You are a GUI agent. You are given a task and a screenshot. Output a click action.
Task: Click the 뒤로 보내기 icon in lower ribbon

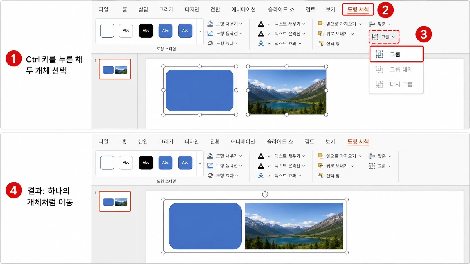[x=320, y=166]
